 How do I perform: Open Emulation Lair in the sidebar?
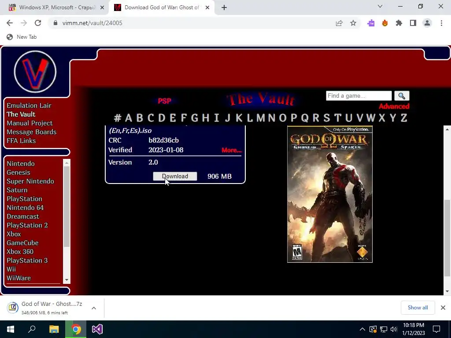click(x=29, y=106)
